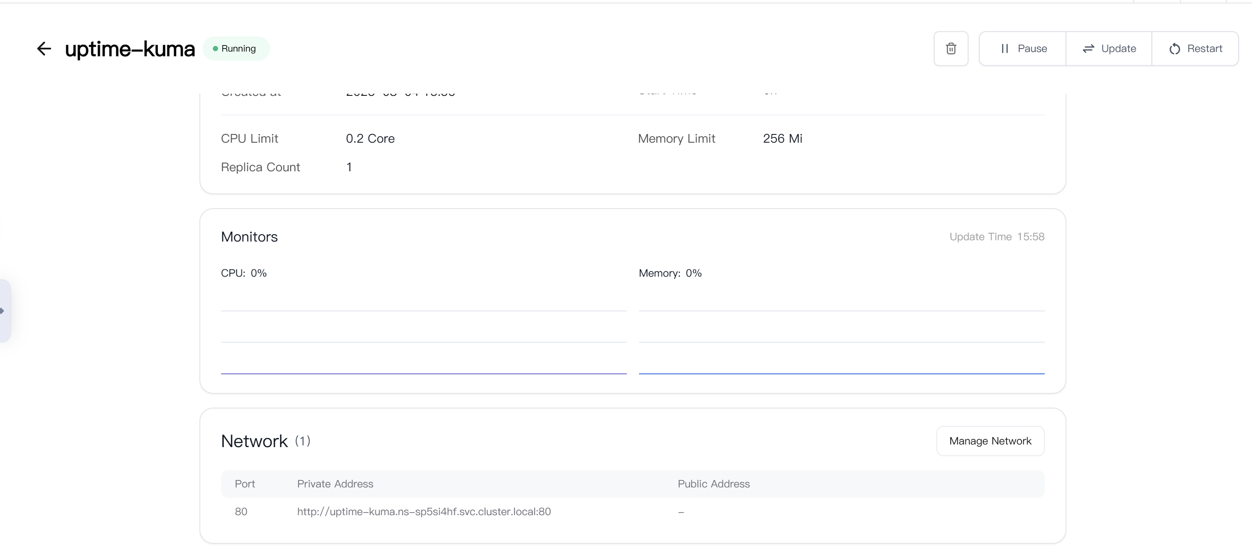Click the Replica Count label
The width and height of the screenshot is (1252, 549).
(x=261, y=167)
